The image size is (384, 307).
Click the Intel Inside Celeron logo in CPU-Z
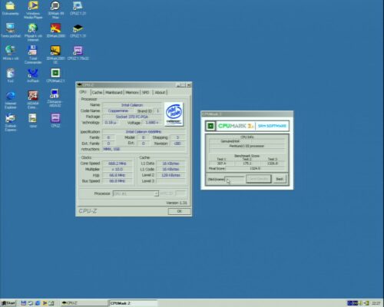pos(174,114)
